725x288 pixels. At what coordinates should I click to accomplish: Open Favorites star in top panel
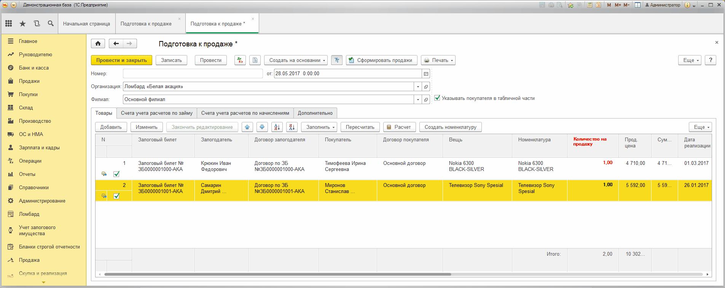23,24
